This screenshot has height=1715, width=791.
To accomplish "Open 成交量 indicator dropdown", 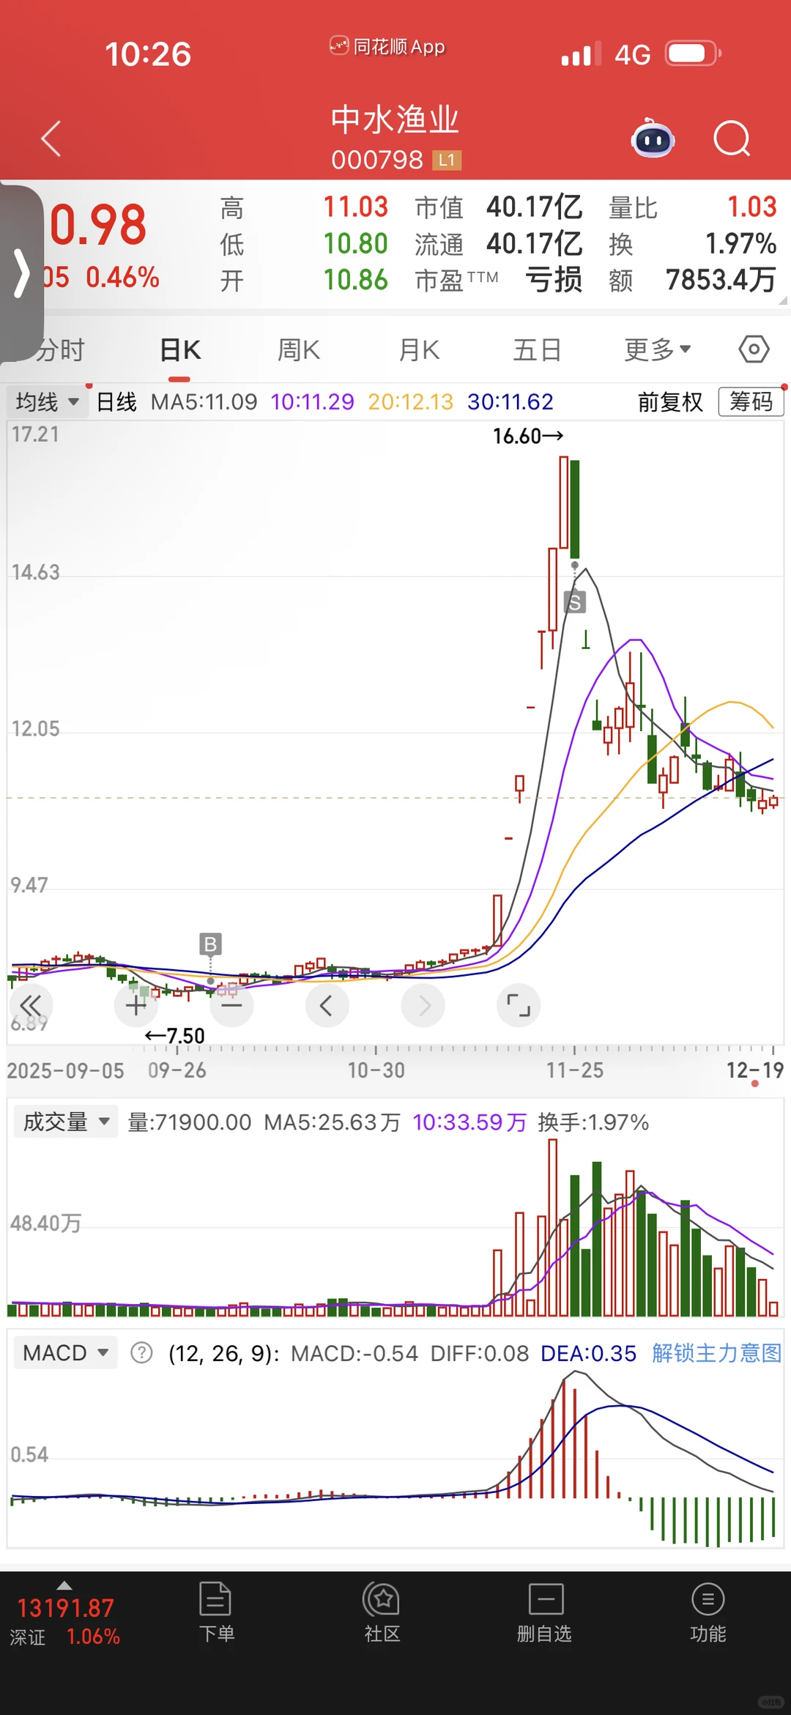I will (66, 1122).
